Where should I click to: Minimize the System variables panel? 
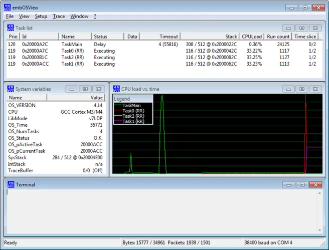(72, 89)
